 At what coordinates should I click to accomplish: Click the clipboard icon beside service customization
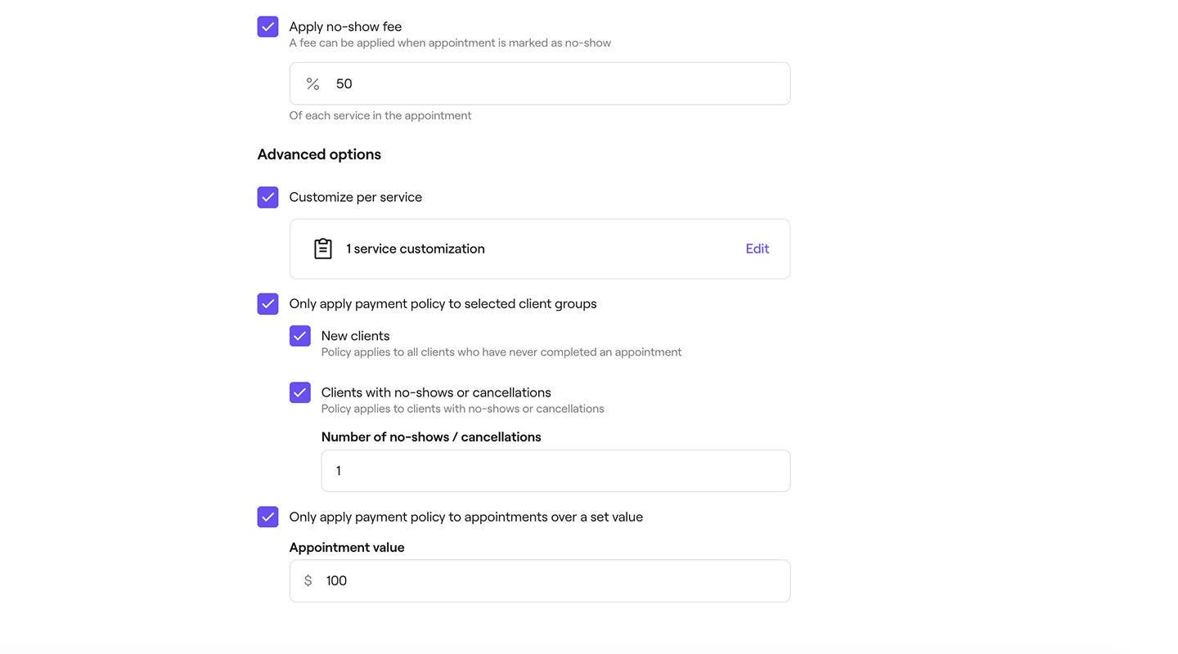[x=323, y=249]
